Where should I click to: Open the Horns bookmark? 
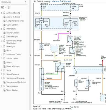[9, 50]
